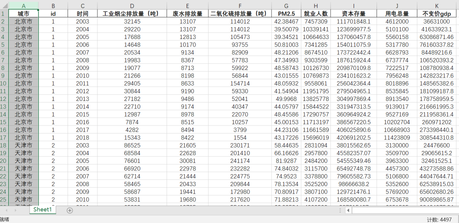The height and width of the screenshot is (223, 459).
Task: Click the 不变价gdp header cell
Action: (x=437, y=14)
